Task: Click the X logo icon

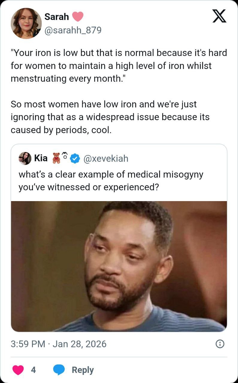Action: click(219, 16)
